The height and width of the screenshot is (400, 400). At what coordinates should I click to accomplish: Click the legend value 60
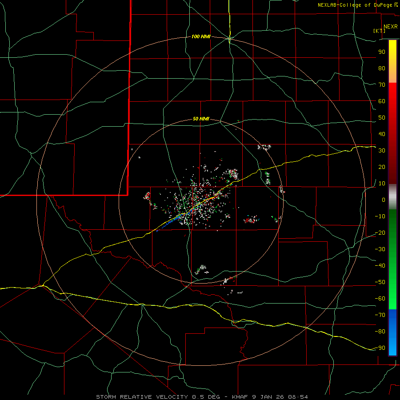click(382, 101)
